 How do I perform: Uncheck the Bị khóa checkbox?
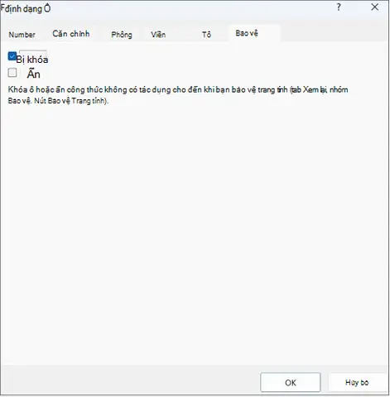pos(12,56)
